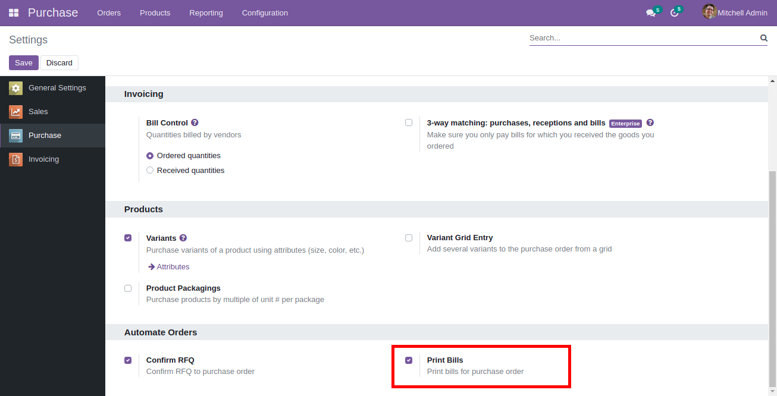Click the search magnifier icon
777x396 pixels.
[x=764, y=38]
